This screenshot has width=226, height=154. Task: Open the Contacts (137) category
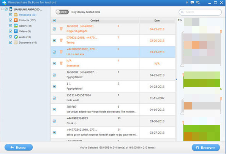(27, 20)
